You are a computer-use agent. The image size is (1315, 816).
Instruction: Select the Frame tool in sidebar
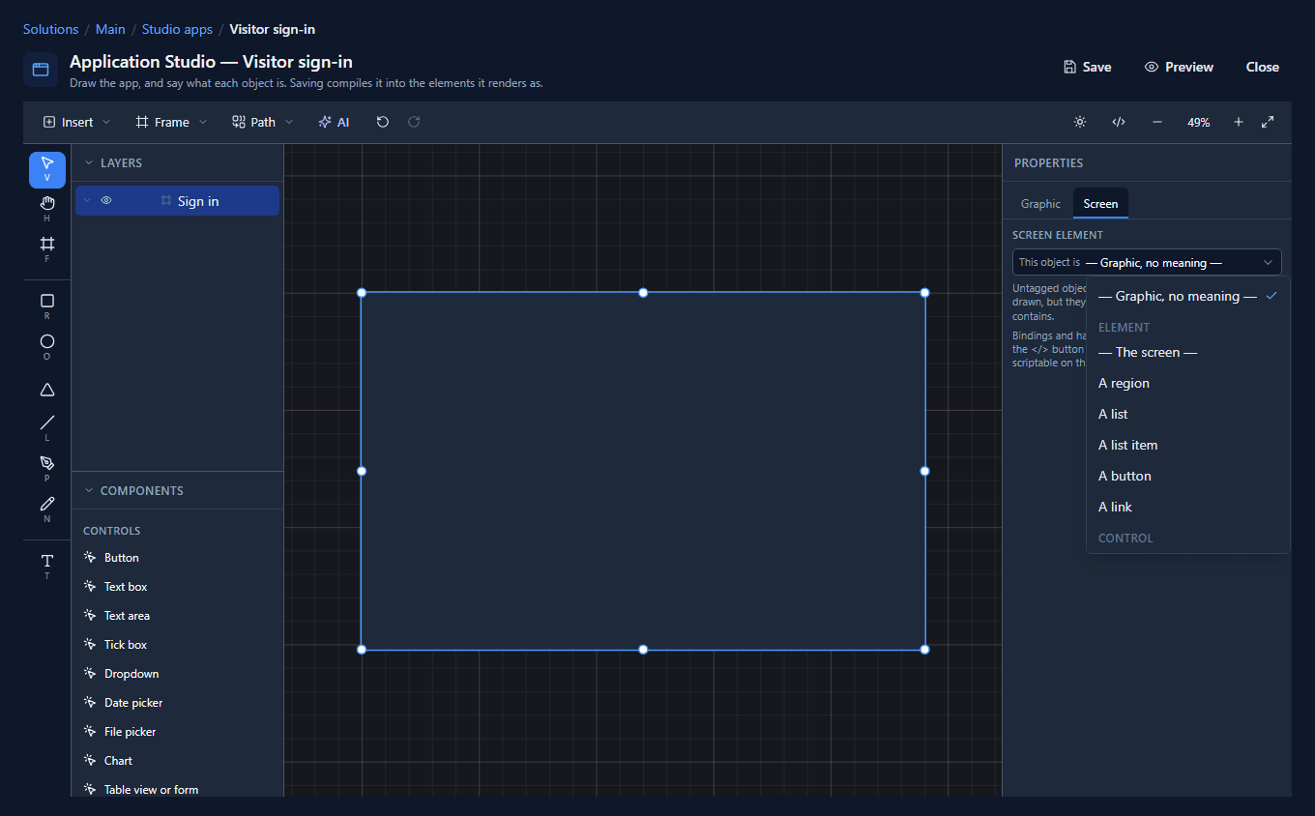coord(46,249)
